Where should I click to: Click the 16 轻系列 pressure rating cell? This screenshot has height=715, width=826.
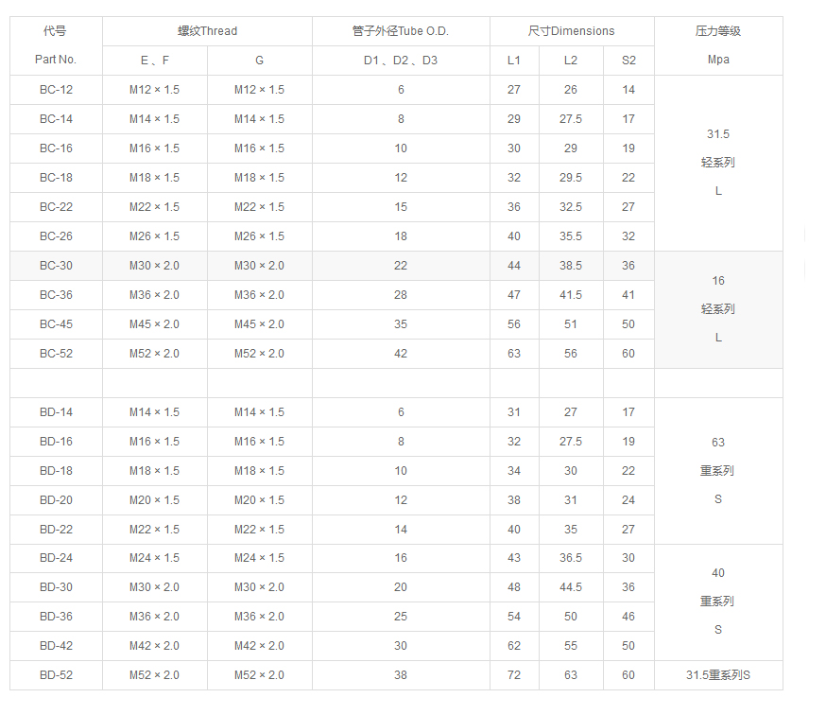(x=718, y=309)
